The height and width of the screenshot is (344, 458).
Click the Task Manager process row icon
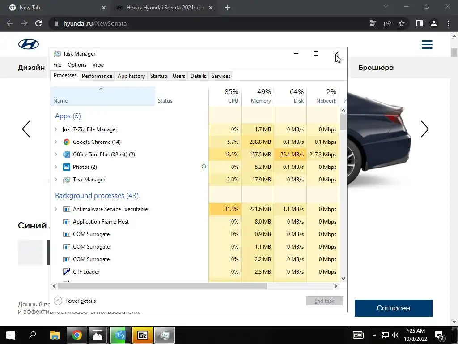67,180
